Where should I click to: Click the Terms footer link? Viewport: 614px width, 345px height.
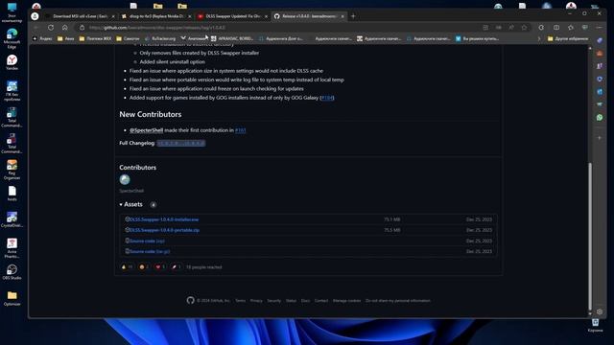point(241,301)
